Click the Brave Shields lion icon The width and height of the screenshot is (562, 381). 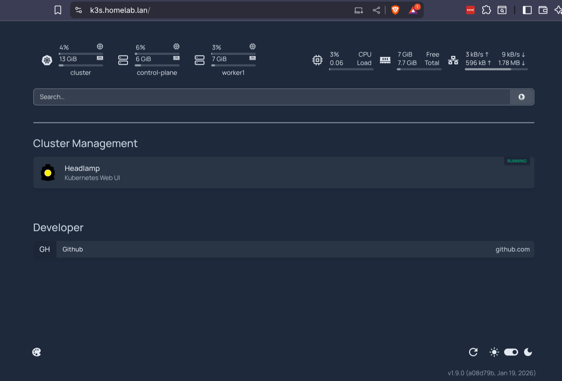click(x=395, y=10)
